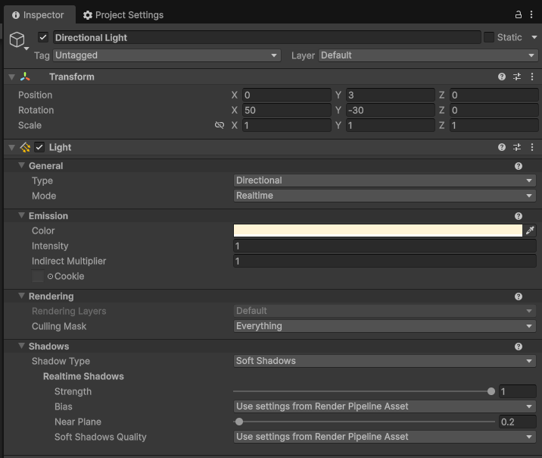Disable the Directional Light GameObject checkbox

(43, 37)
